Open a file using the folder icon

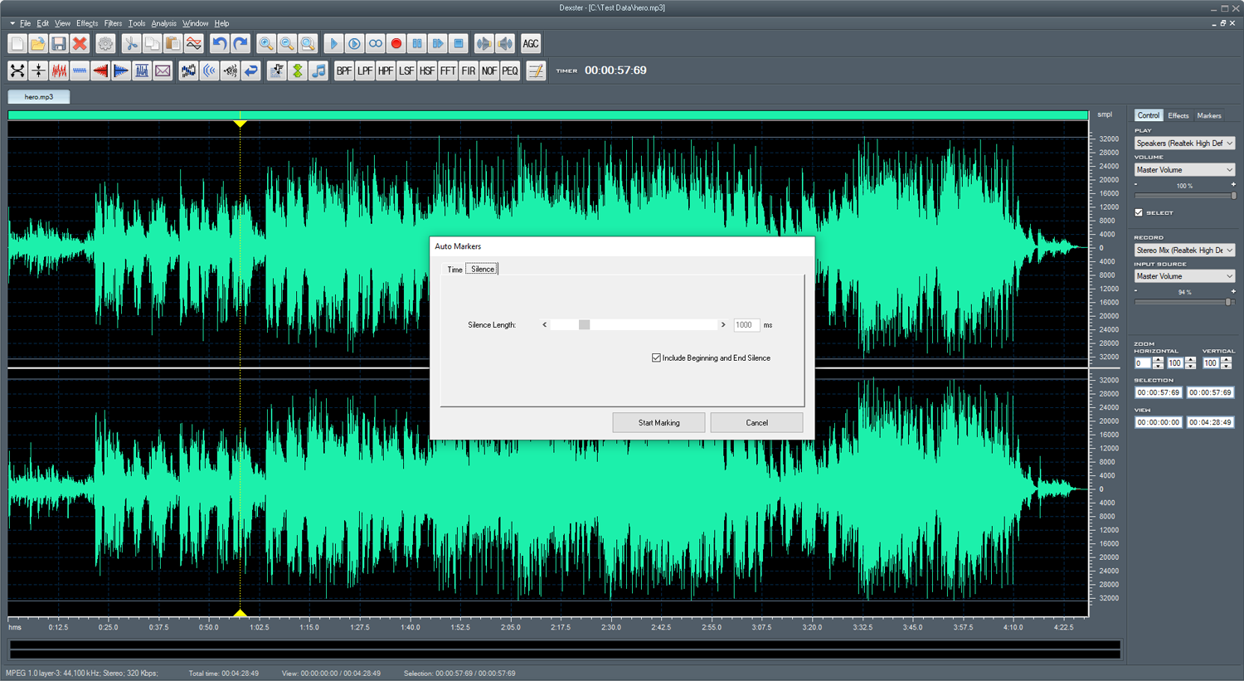[x=38, y=44]
